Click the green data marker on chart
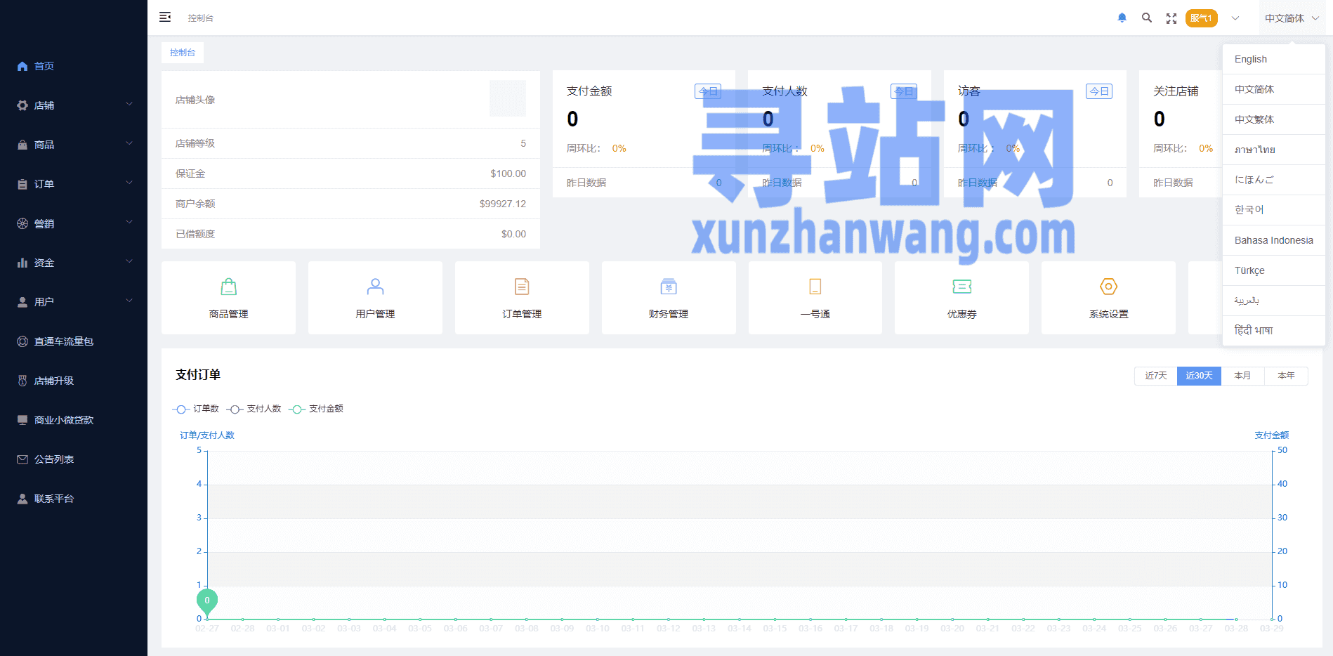 [x=207, y=601]
